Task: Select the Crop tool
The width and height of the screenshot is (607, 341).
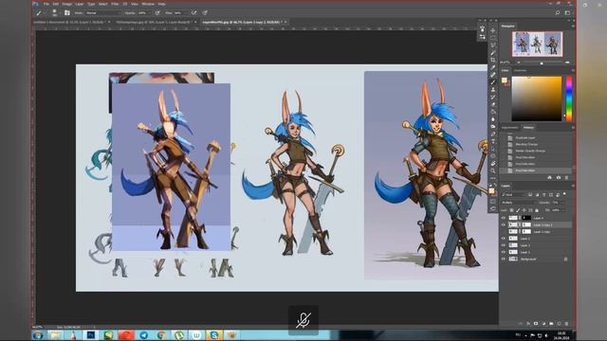Action: (x=493, y=60)
